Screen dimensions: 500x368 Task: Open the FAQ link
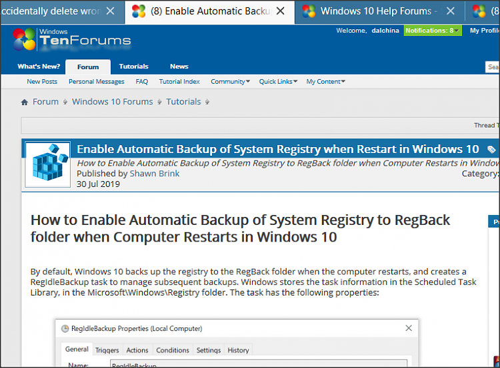click(142, 81)
